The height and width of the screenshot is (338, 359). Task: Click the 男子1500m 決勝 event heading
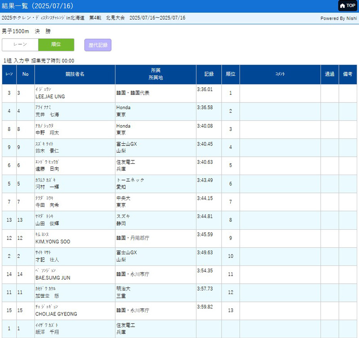[x=26, y=31]
